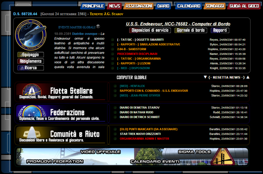Open the SONDAGGI tab
The height and width of the screenshot is (174, 263).
pos(215,6)
